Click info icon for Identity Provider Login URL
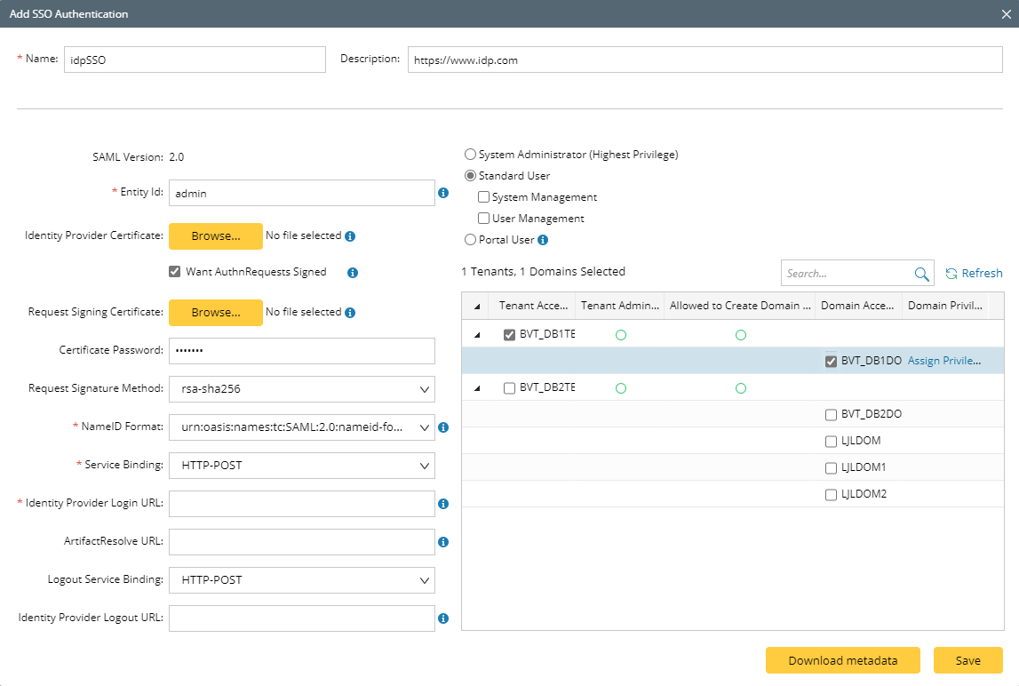1019x686 pixels. click(x=443, y=504)
